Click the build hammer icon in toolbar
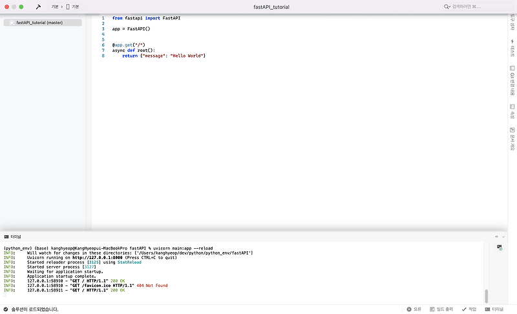The image size is (517, 314). [38, 6]
